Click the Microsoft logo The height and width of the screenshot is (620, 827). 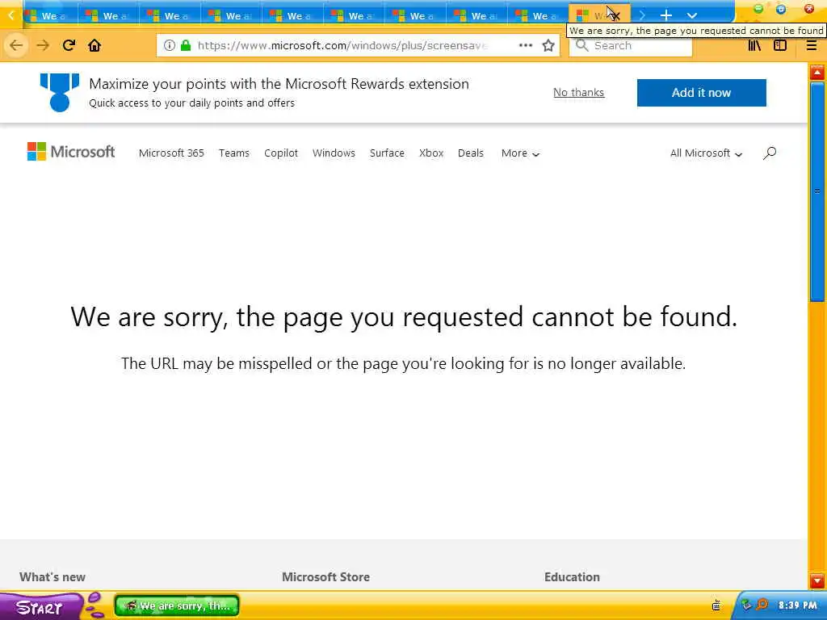[x=71, y=152]
